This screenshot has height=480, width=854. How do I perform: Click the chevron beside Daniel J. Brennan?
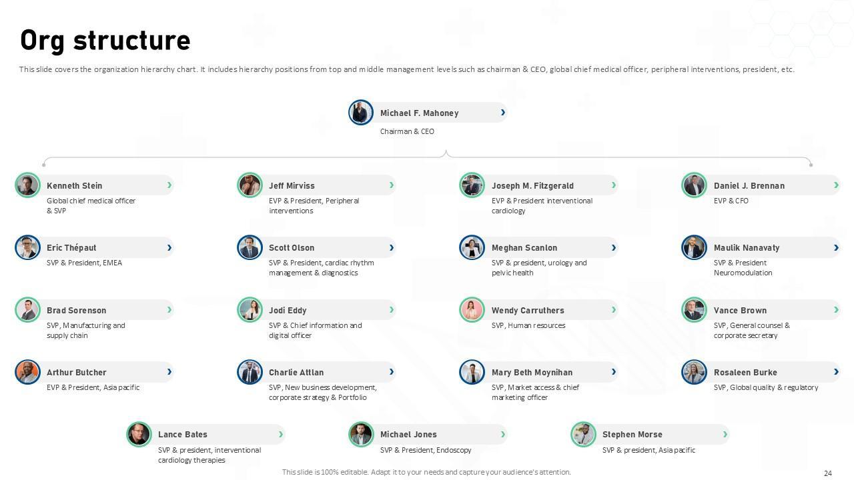[836, 185]
